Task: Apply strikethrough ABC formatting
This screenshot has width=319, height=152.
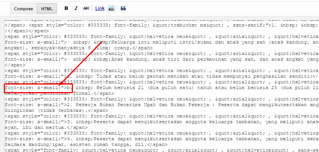Action: pos(86,8)
